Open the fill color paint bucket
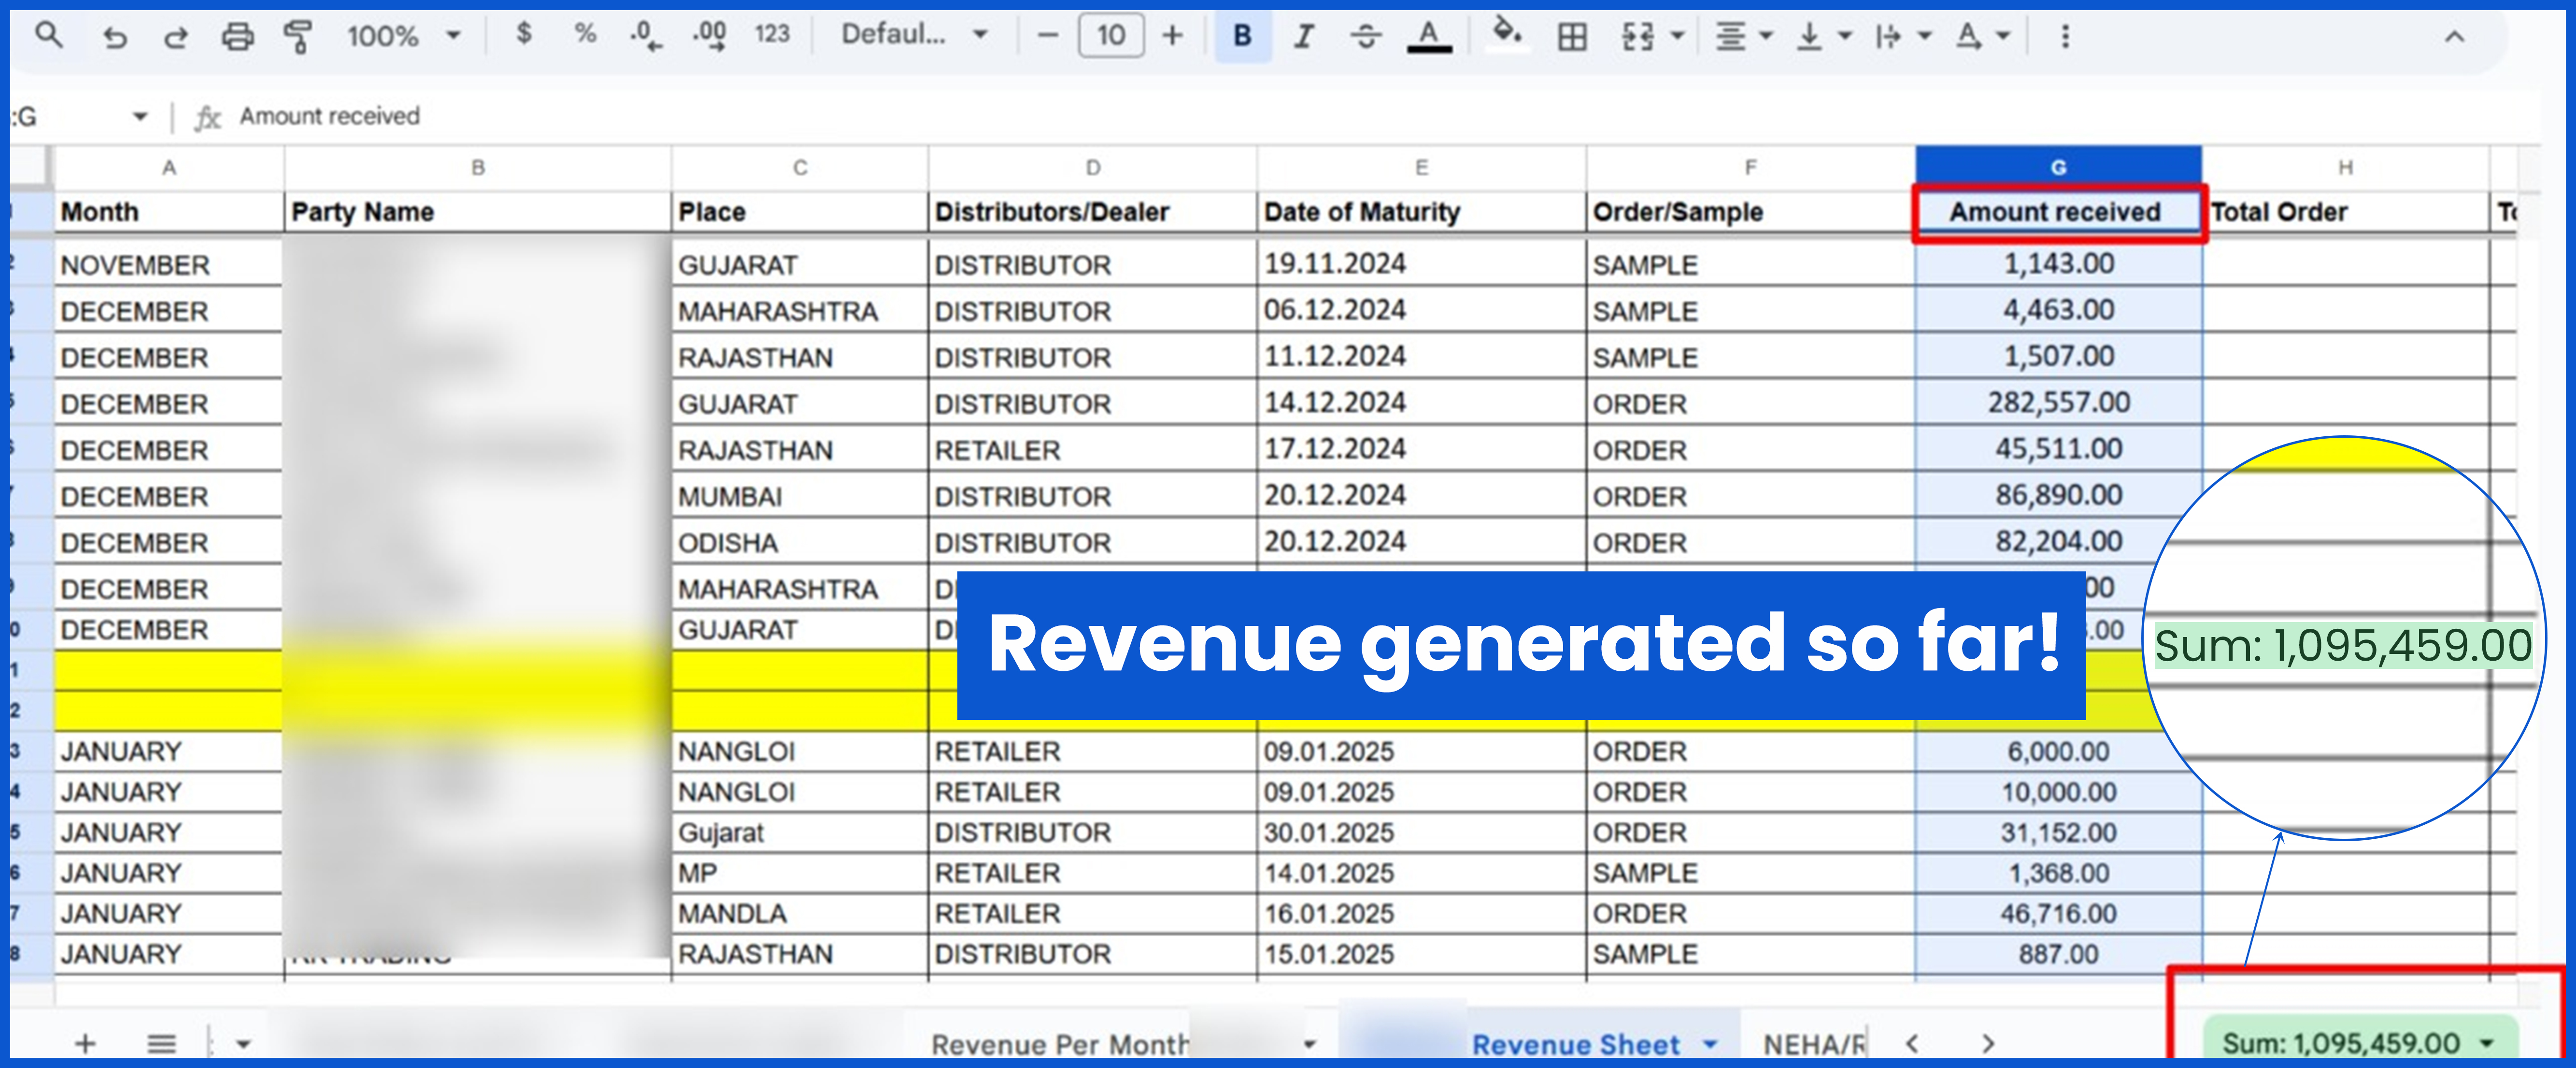The image size is (2576, 1068). [x=1506, y=33]
